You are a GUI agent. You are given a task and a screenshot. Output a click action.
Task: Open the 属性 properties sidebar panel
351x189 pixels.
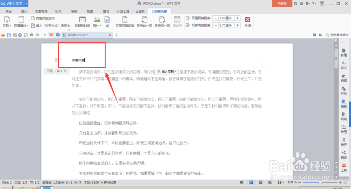[x=344, y=104]
